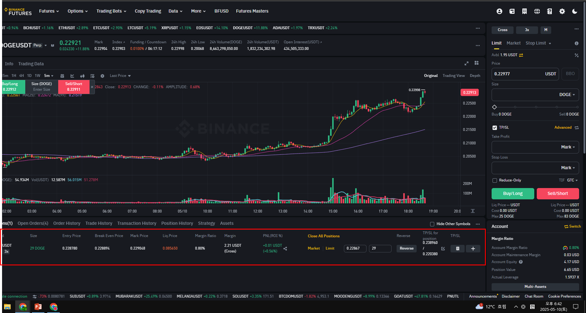586x313 pixels.
Task: Open the order type info icon
Action: [x=577, y=43]
